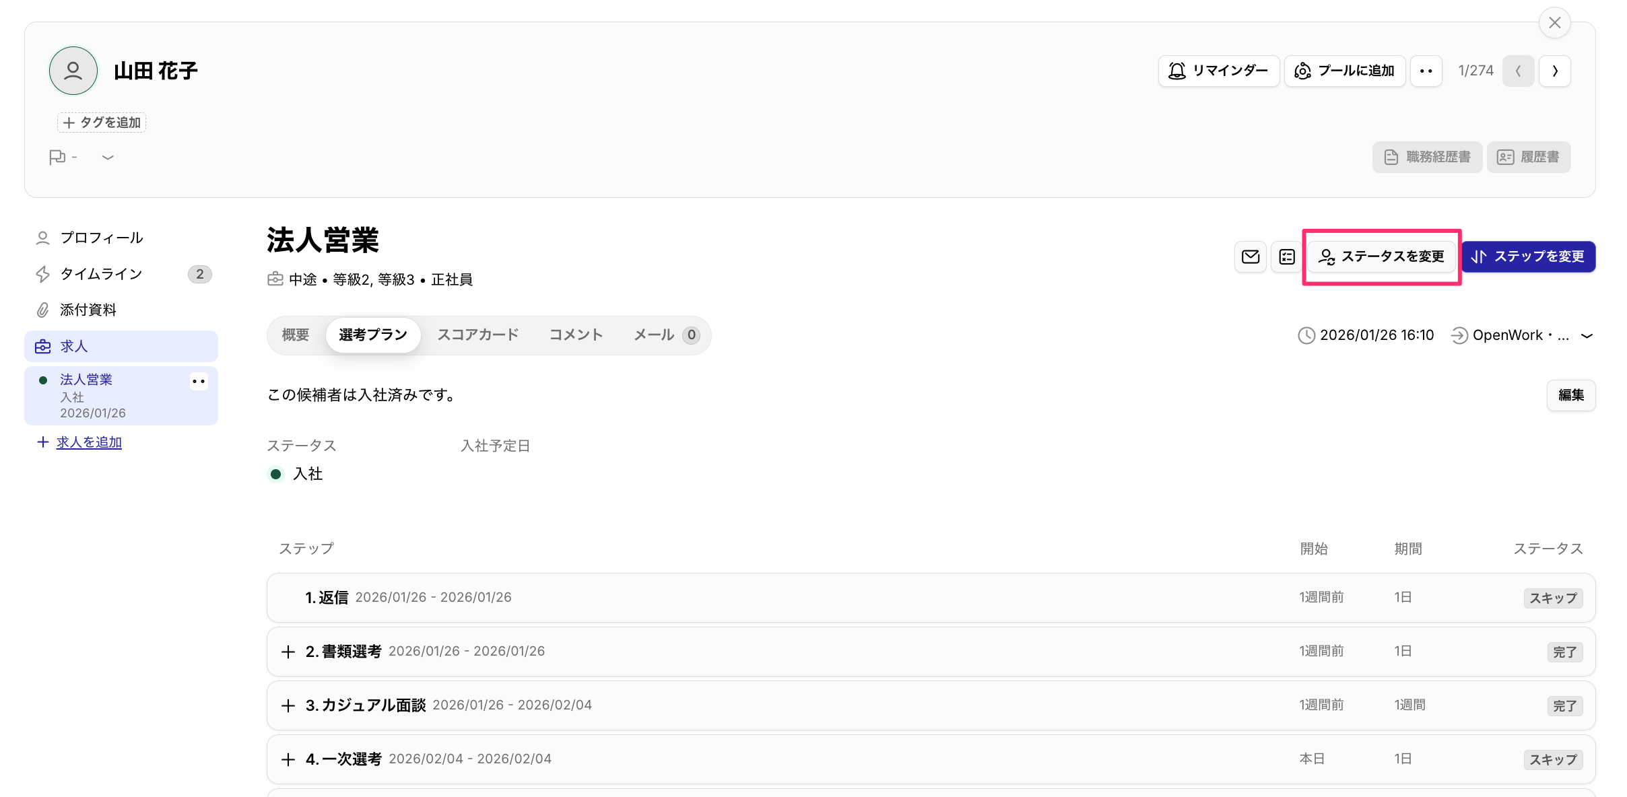
Task: Expand the flag status dropdown chevron
Action: pyautogui.click(x=108, y=158)
